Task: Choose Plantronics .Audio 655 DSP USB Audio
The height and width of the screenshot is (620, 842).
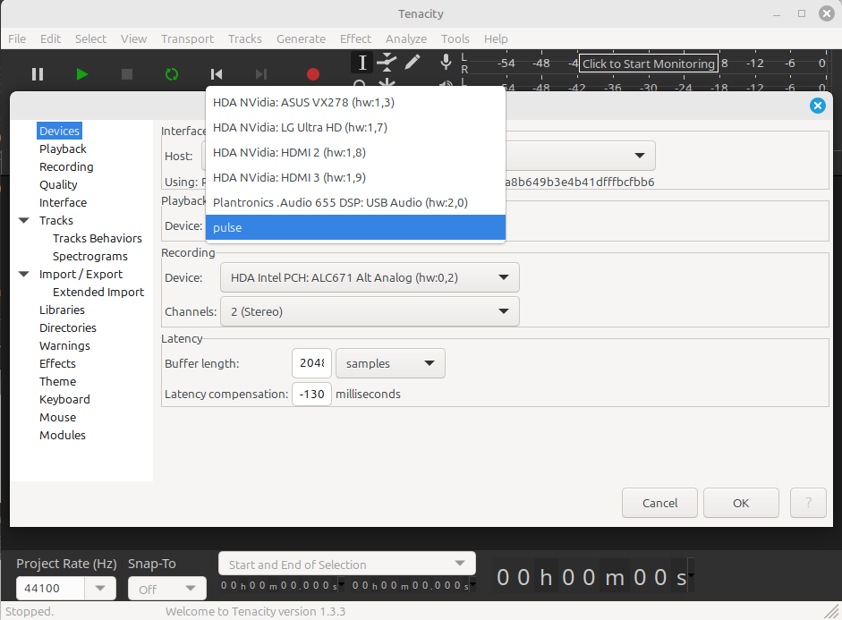Action: 355,202
